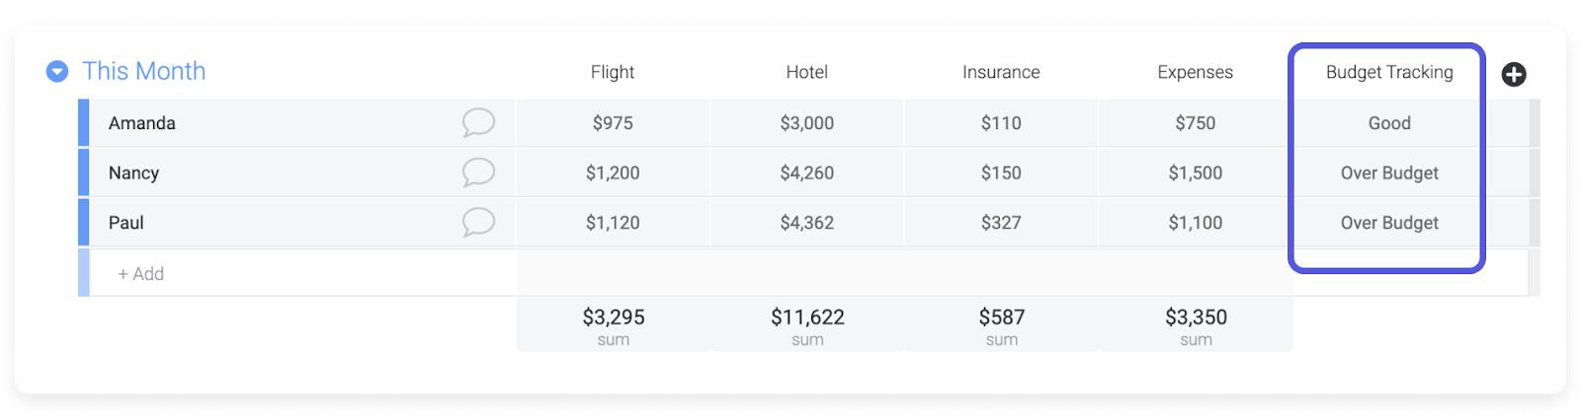This screenshot has height=420, width=1581.
Task: Open the Expenses sum $3,350 summary
Action: (x=1196, y=324)
